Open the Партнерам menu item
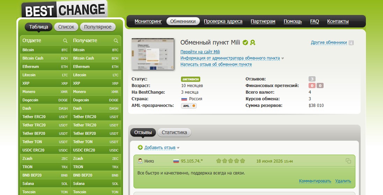383x195 pixels. (263, 22)
